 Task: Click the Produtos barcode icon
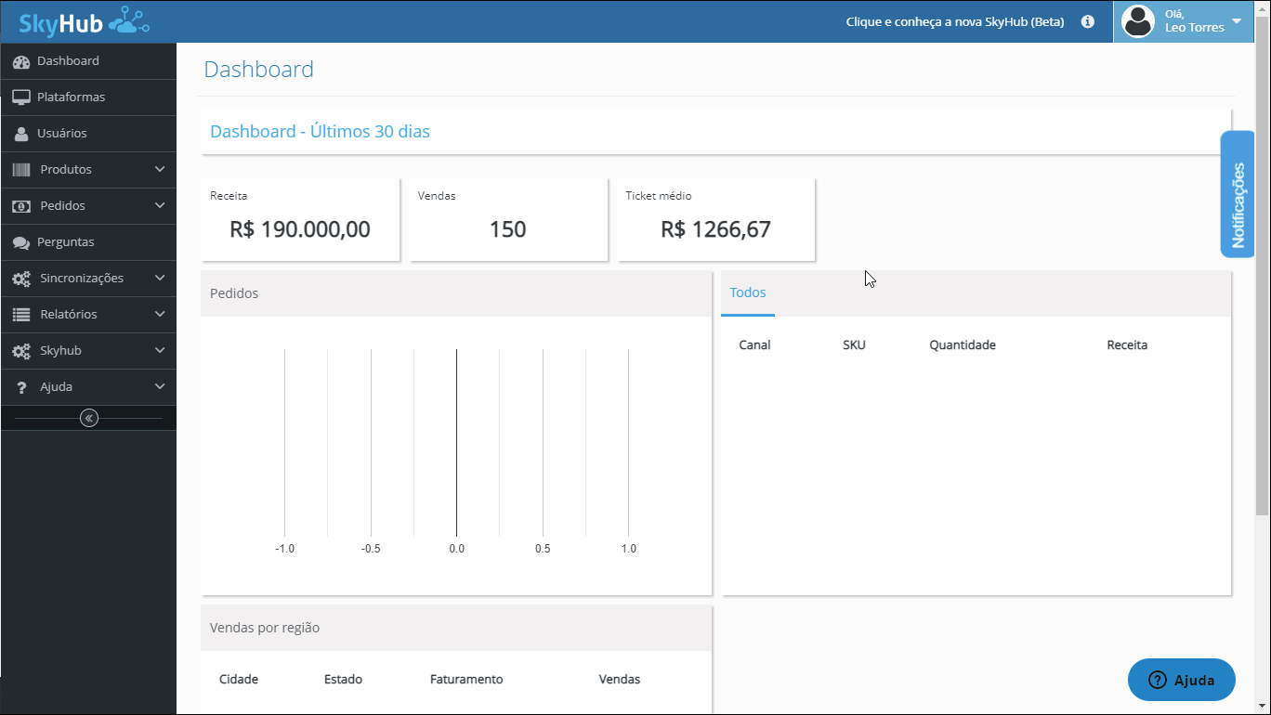pyautogui.click(x=21, y=170)
